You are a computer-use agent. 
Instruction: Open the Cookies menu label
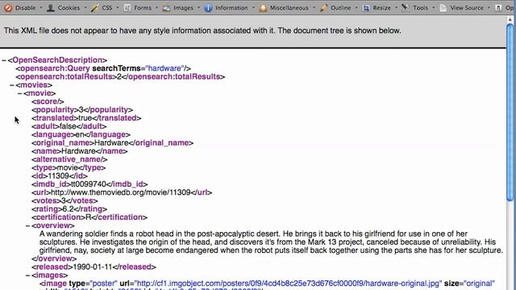coord(69,7)
